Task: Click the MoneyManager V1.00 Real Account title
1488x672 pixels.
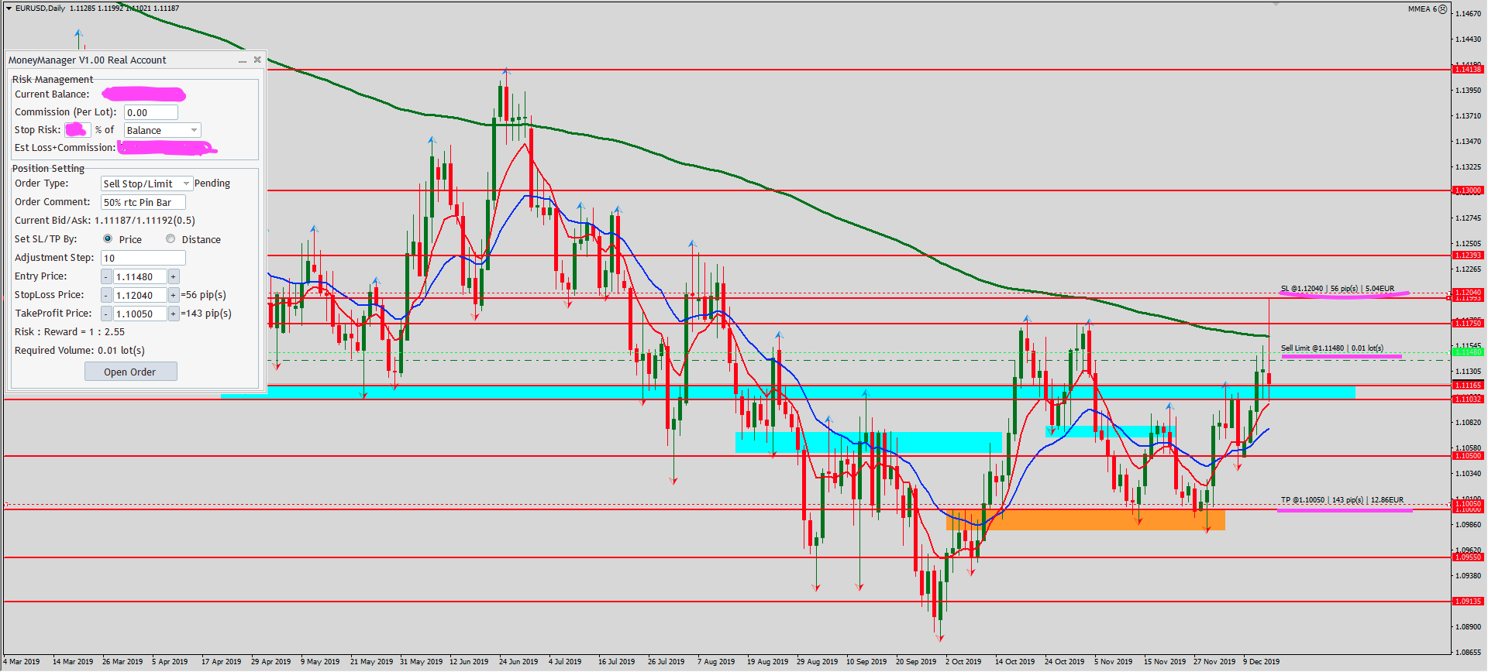Action: (87, 60)
